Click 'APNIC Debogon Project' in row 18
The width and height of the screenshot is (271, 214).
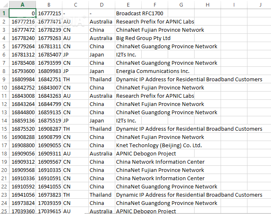click(x=146, y=153)
